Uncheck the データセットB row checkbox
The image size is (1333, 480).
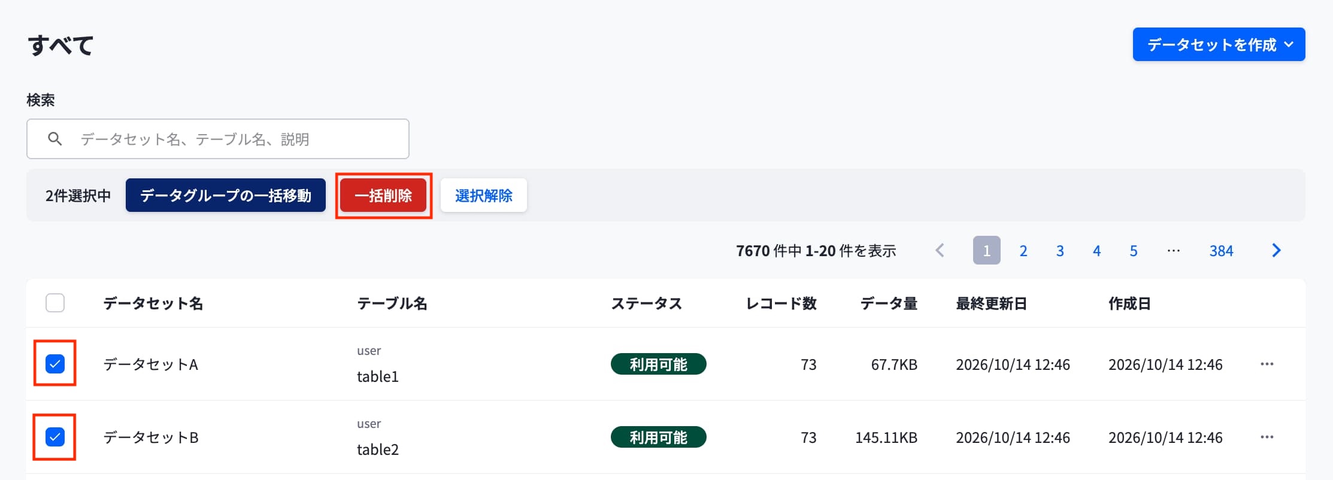(55, 437)
